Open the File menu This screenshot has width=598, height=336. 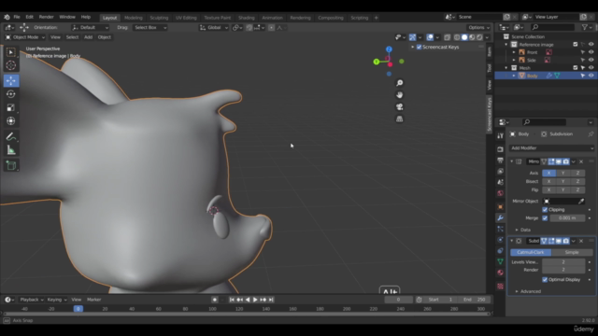(17, 17)
